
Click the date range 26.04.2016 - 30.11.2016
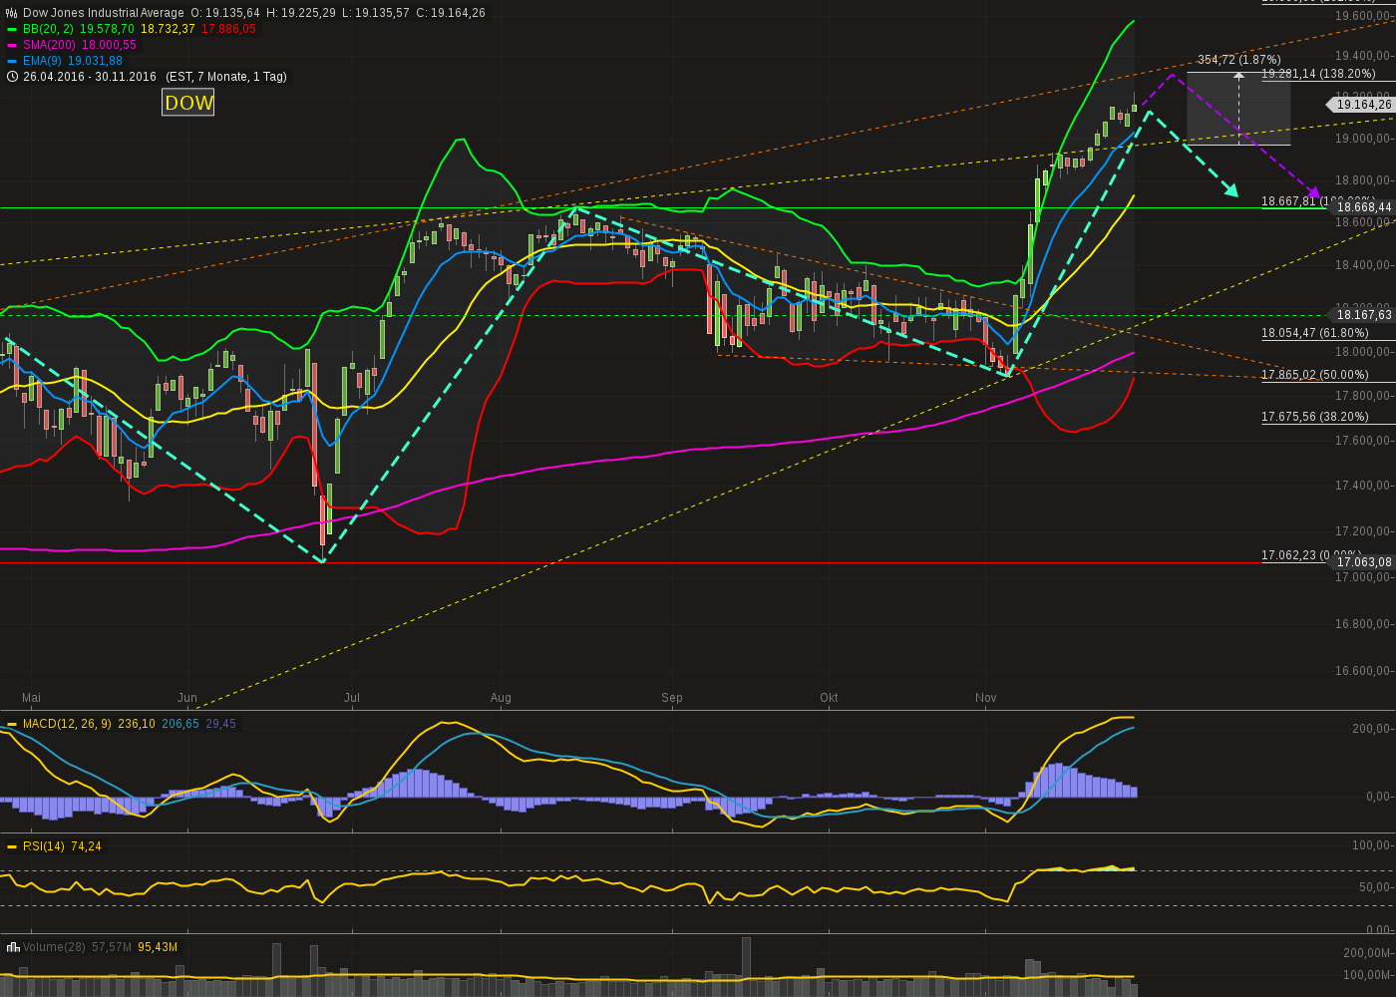click(x=90, y=77)
